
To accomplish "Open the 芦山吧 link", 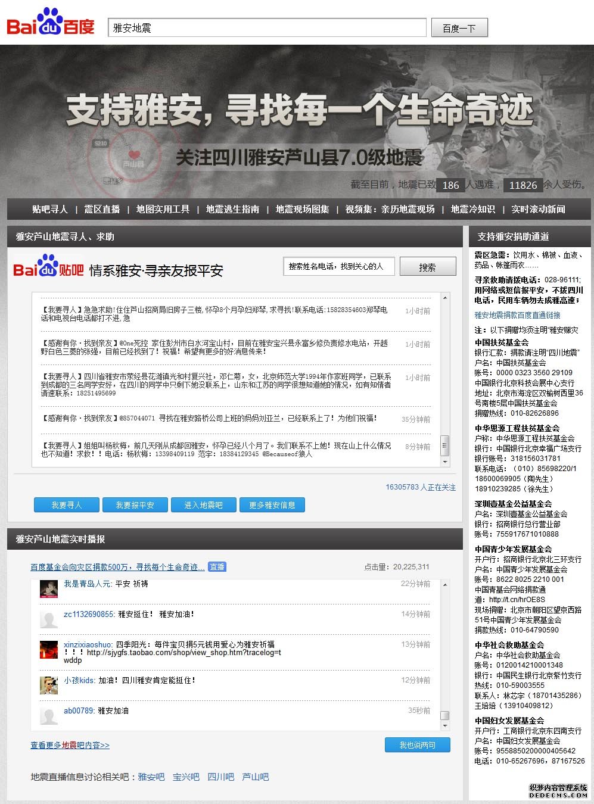I will tap(255, 777).
